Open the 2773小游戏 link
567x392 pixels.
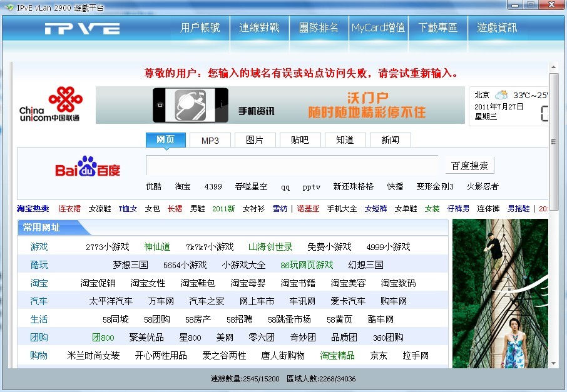[108, 247]
